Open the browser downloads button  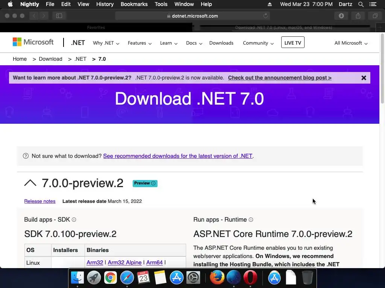click(x=341, y=16)
